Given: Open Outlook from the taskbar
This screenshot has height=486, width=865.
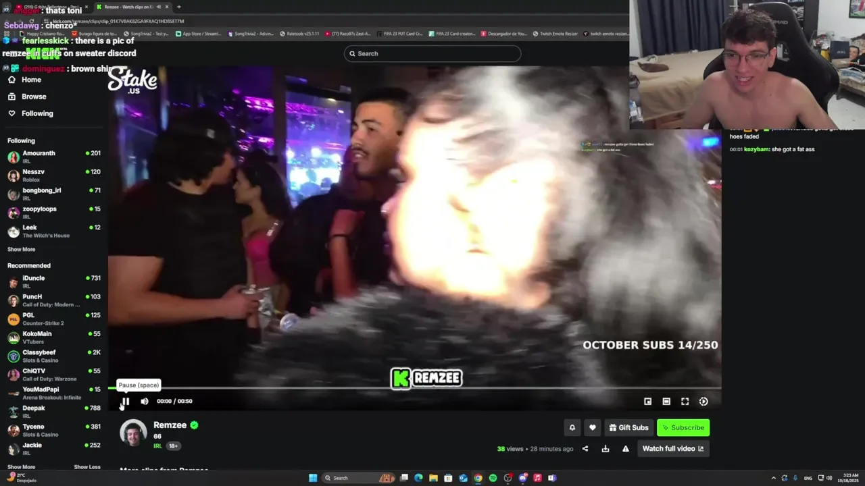Looking at the screenshot, I should click(x=463, y=478).
